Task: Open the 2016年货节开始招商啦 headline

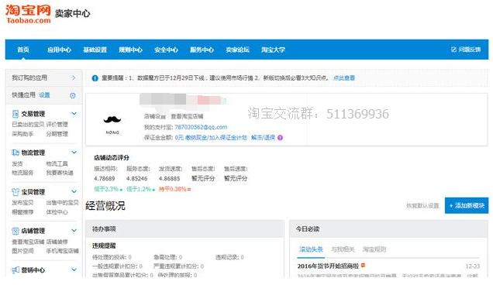Action: pyautogui.click(x=328, y=266)
